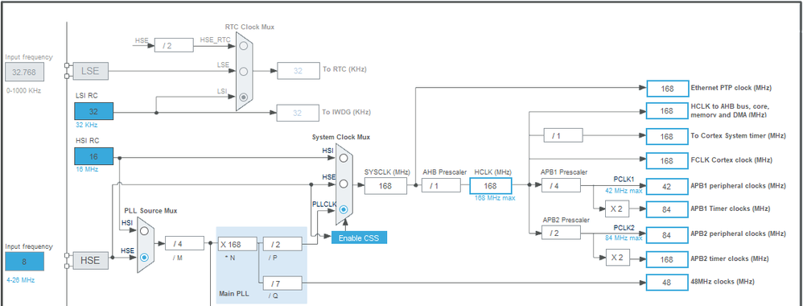
Task: Open the AHB Prescaler /1 dropdown
Action: [x=441, y=185]
